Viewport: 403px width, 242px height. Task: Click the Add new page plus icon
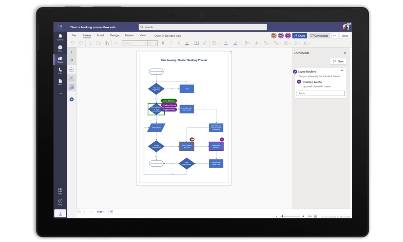click(112, 212)
